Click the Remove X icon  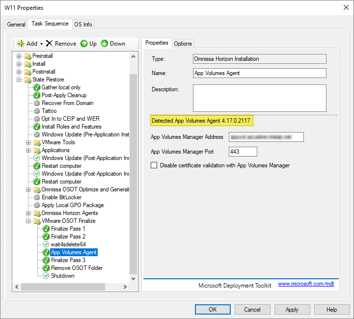coord(49,44)
